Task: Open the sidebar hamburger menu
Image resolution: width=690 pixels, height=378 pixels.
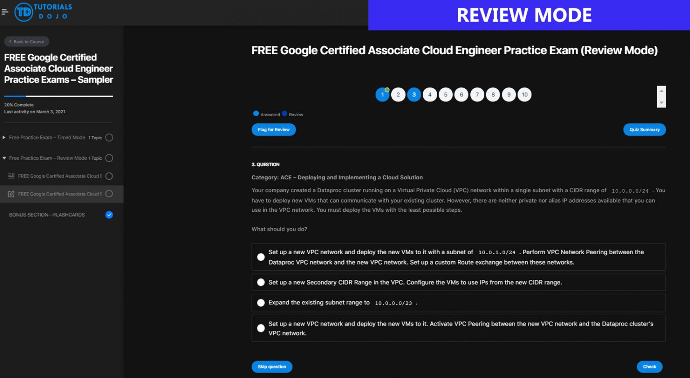Action: coord(5,12)
